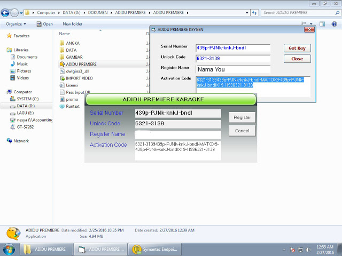Select the ANGKA folder
Viewport: 342px width, 256px height.
(69, 43)
